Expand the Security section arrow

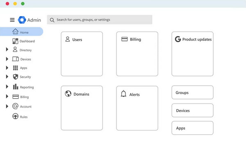click(7, 77)
